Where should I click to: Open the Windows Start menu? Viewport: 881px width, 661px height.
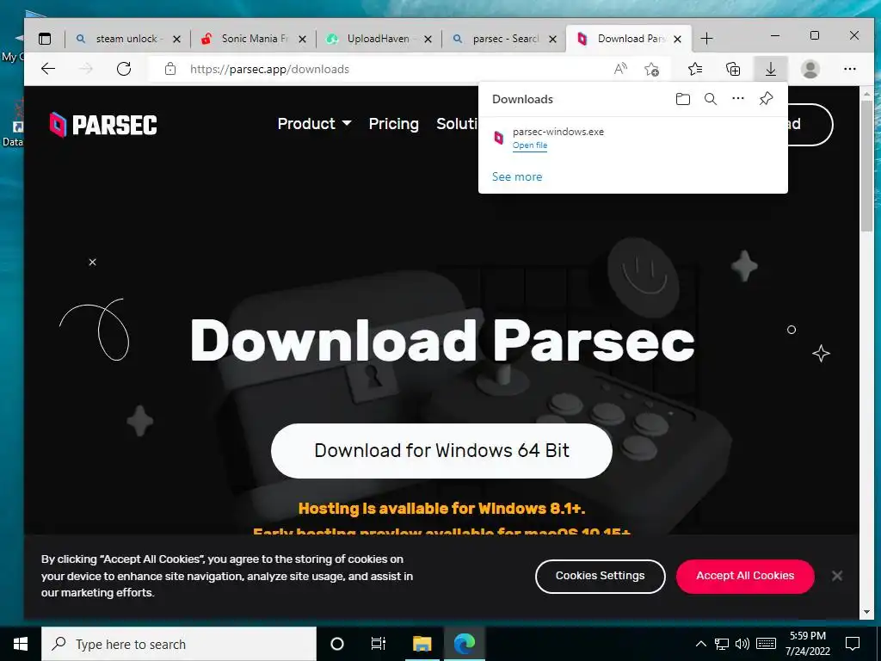point(21,644)
